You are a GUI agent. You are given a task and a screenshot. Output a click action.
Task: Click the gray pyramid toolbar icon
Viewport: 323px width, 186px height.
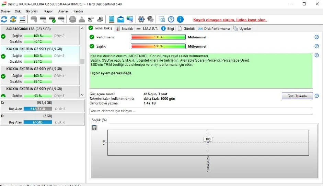[x=82, y=19]
